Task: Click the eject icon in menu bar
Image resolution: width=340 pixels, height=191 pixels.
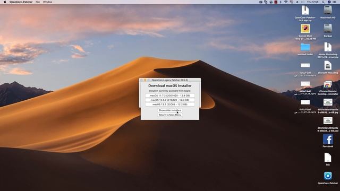Action: 297,2
